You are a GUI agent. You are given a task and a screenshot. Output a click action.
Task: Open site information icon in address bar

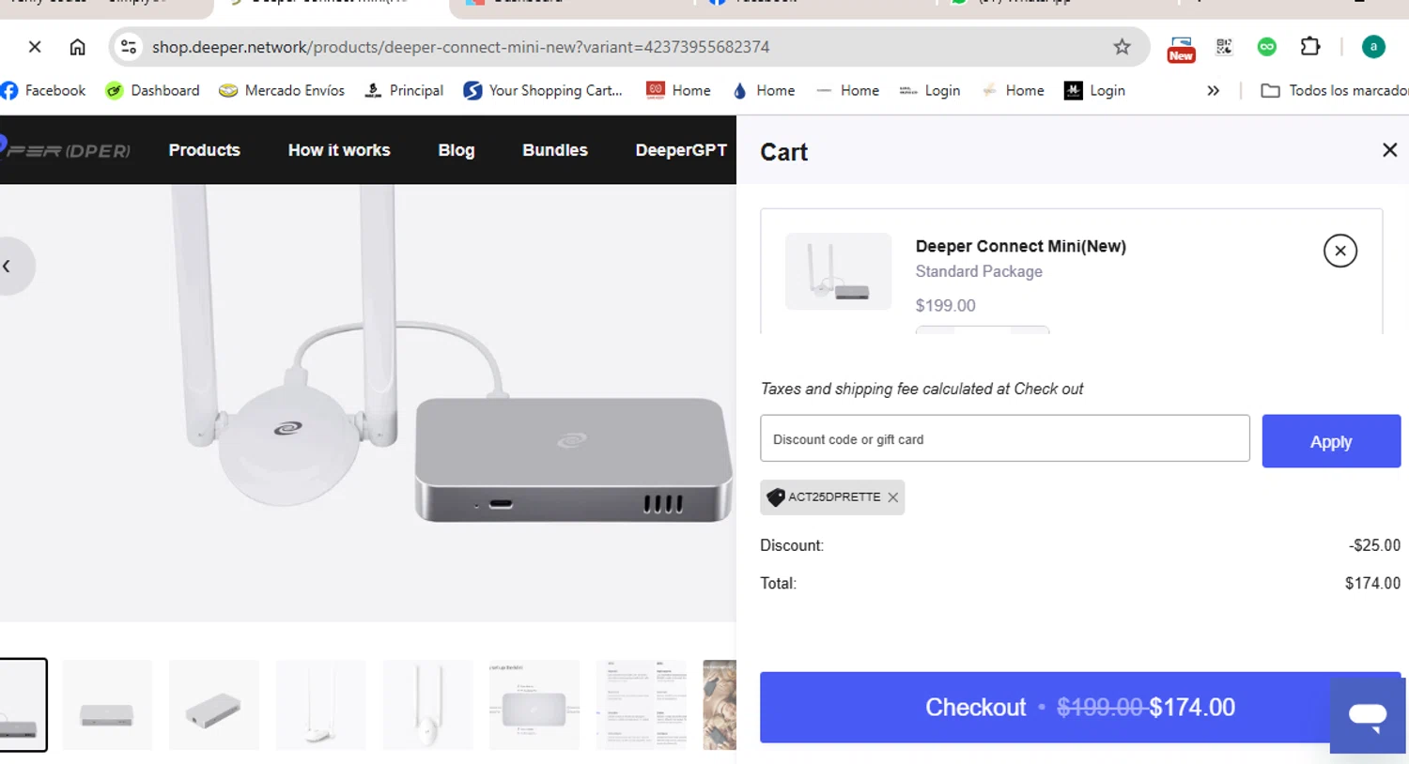(129, 47)
